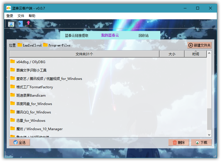
Task: Open the 文件 menu
Action: pyautogui.click(x=21, y=16)
